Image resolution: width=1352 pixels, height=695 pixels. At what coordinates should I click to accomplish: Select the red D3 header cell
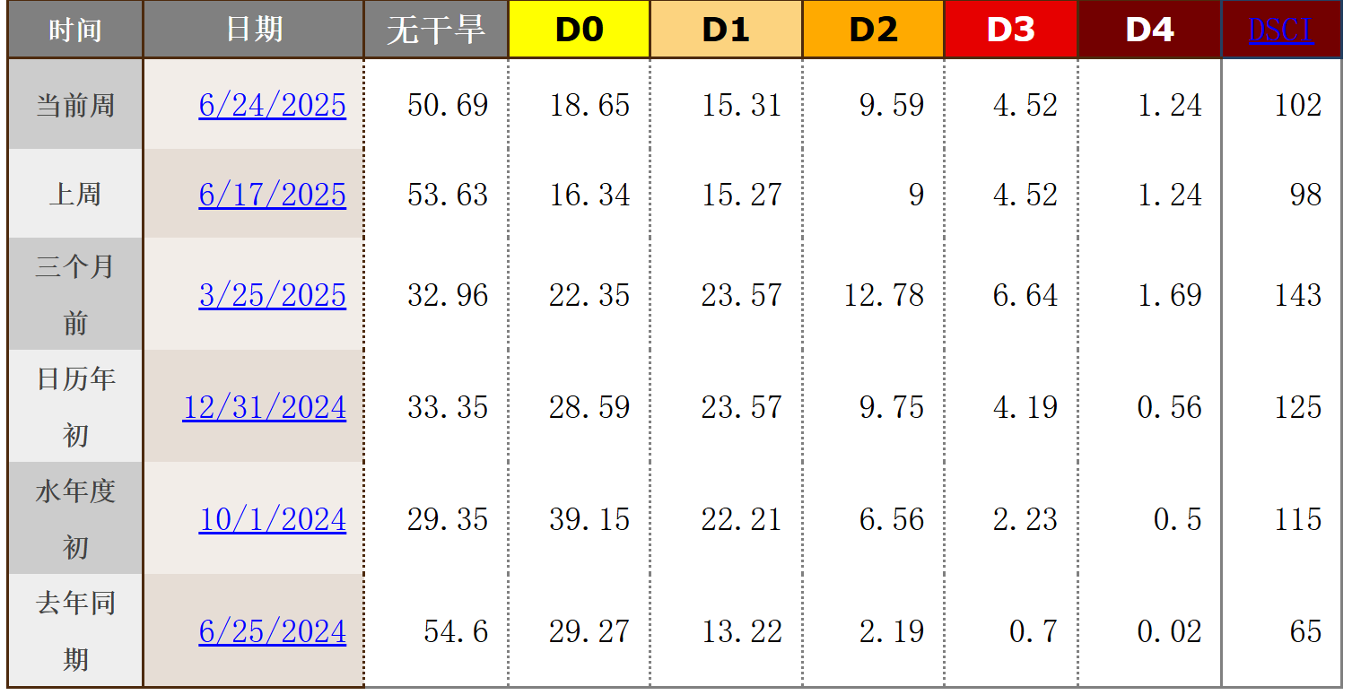tap(1010, 30)
